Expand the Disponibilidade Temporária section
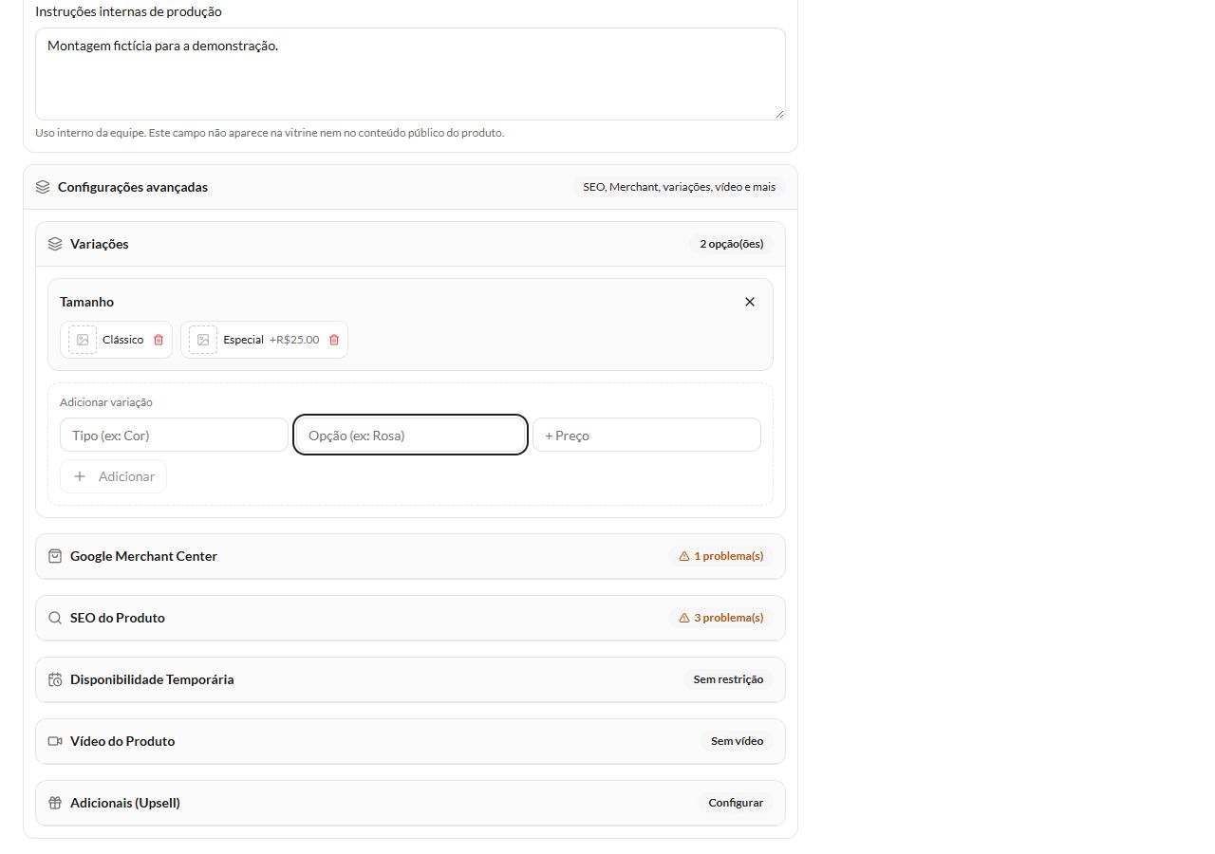This screenshot has height=854, width=1215. tap(410, 679)
